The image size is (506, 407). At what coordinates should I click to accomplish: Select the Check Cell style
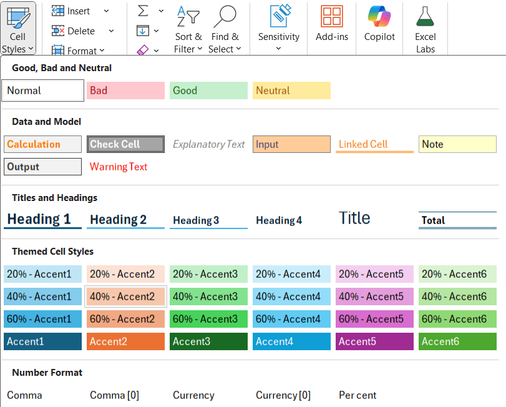click(x=125, y=144)
